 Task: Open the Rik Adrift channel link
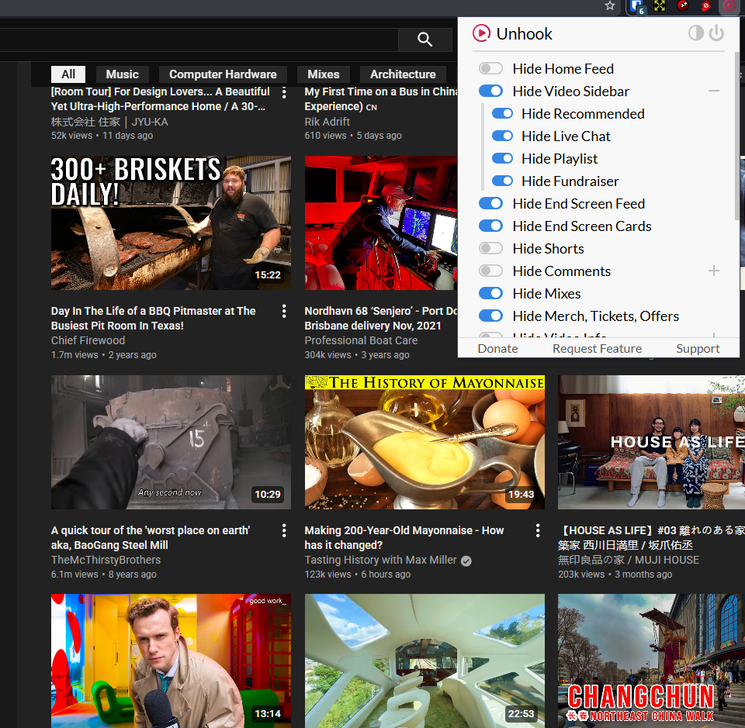click(327, 122)
